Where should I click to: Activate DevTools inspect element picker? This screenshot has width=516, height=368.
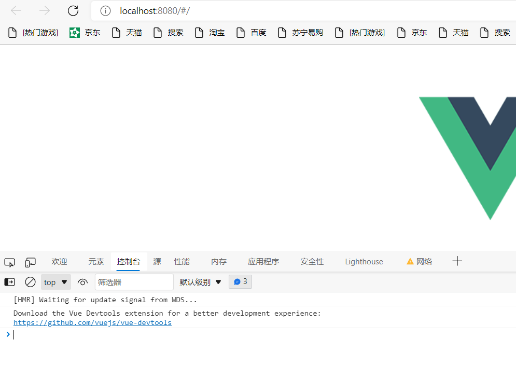click(9, 262)
